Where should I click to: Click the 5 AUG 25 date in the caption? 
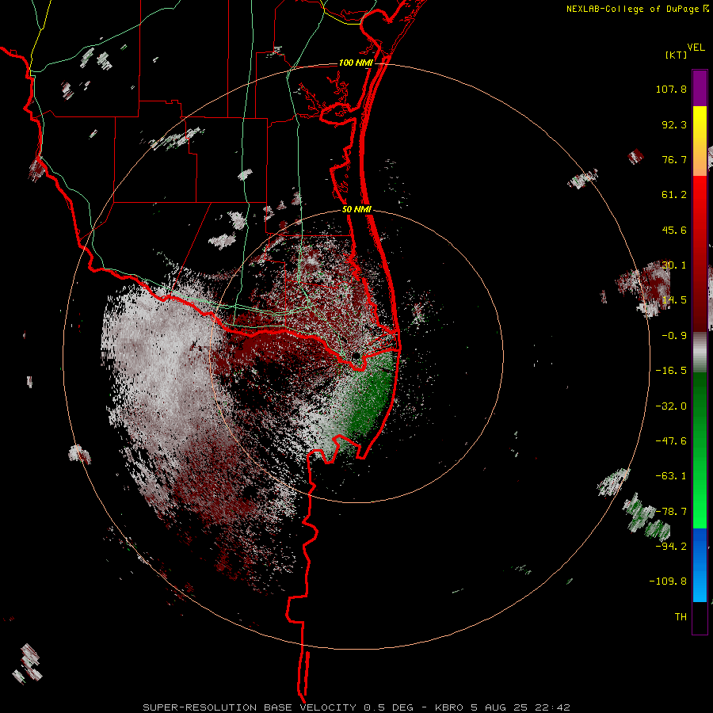coord(500,707)
